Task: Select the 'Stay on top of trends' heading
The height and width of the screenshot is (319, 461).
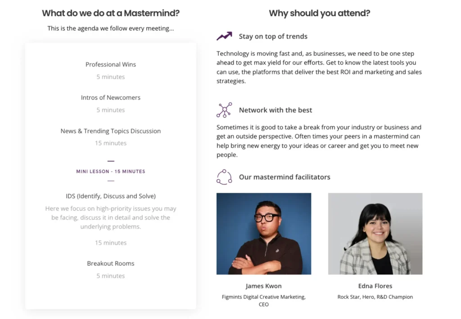Action: [x=273, y=36]
